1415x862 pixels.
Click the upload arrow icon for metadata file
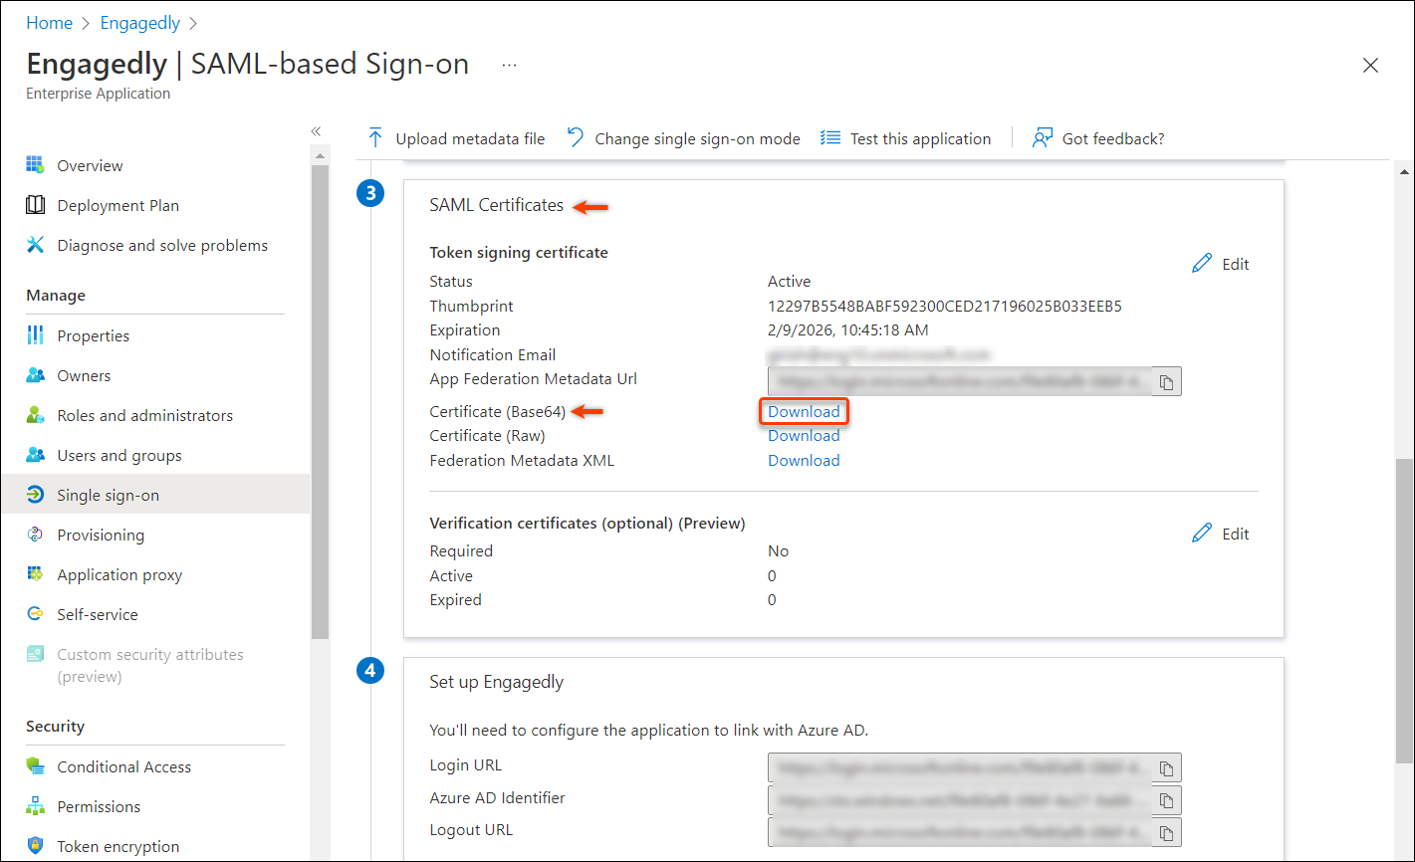tap(375, 137)
